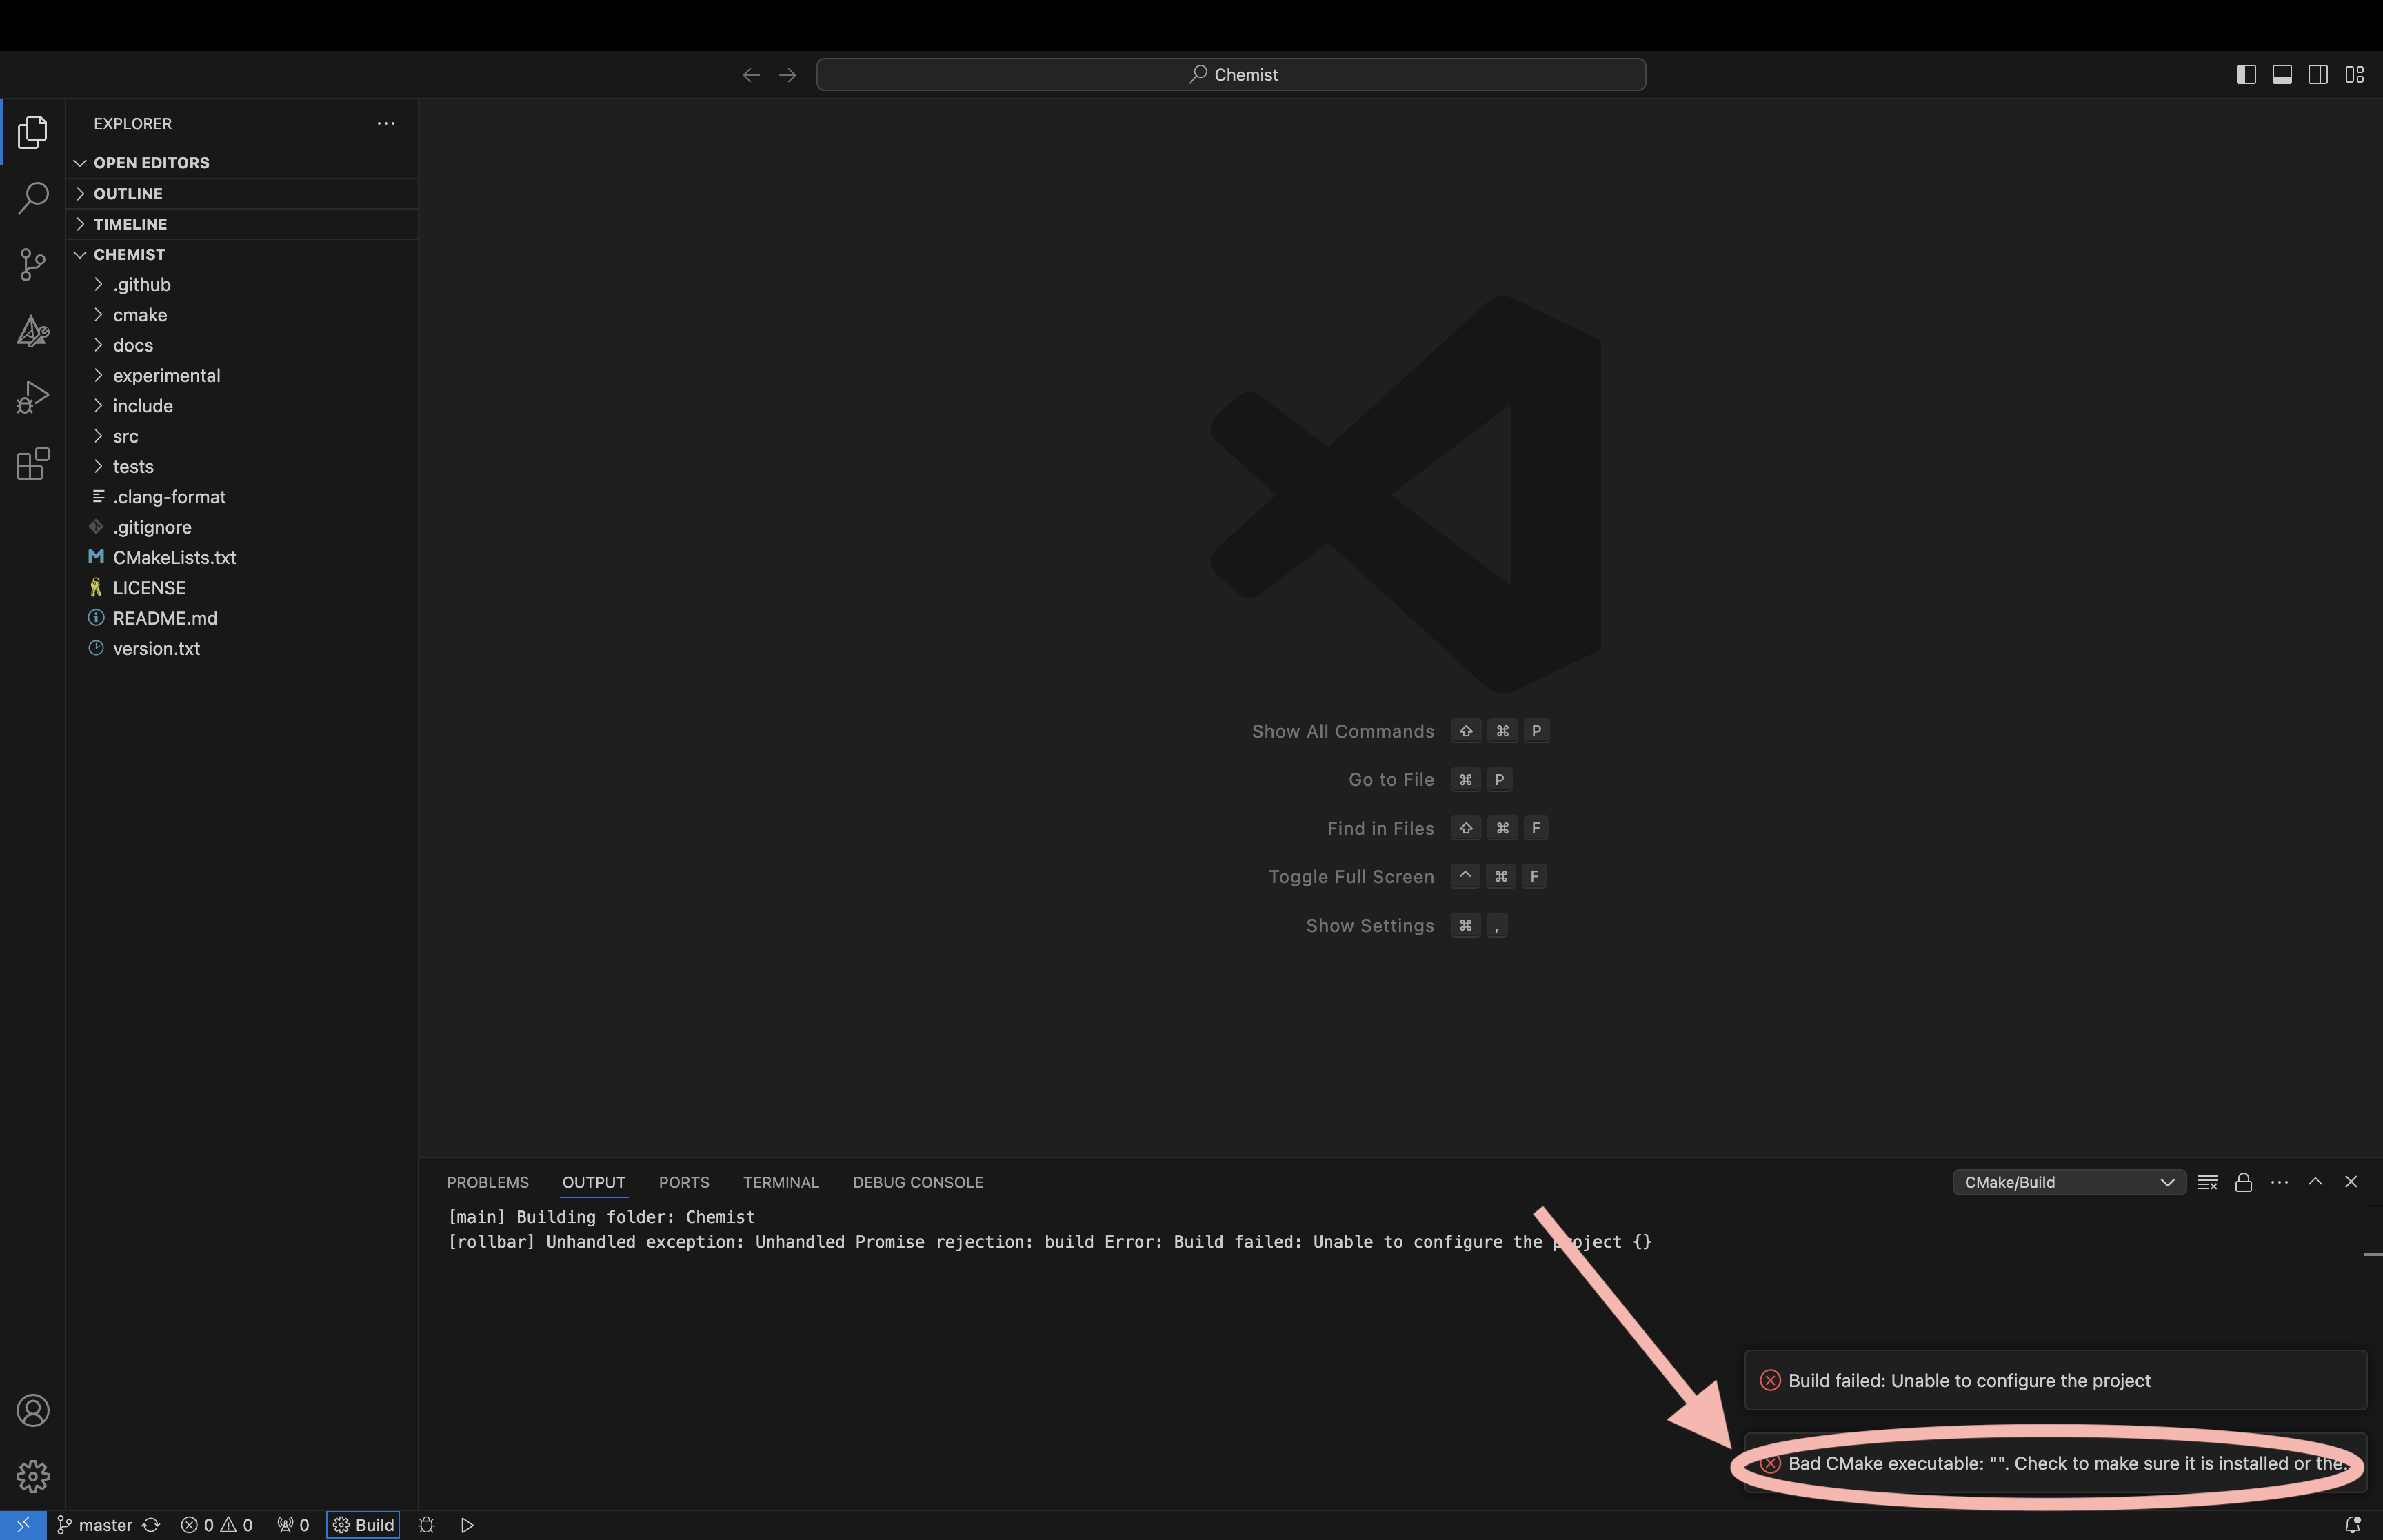The width and height of the screenshot is (2383, 1540).
Task: Click the Build button in status bar
Action: pos(363,1525)
